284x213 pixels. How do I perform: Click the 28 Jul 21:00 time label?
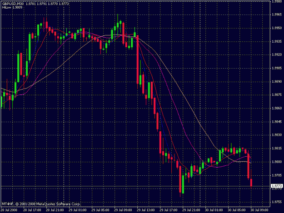(x=55, y=210)
